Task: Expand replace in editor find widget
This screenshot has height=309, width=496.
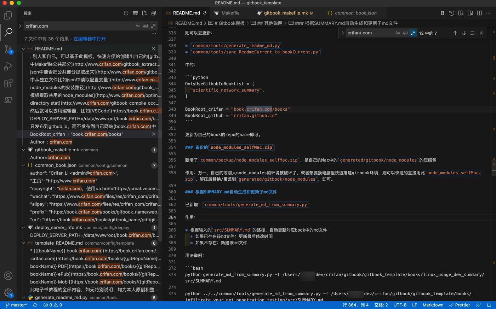Action: coord(342,33)
